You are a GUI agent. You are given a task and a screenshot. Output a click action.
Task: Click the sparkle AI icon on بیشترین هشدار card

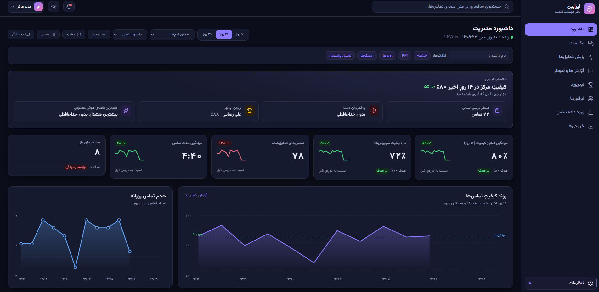click(x=126, y=111)
